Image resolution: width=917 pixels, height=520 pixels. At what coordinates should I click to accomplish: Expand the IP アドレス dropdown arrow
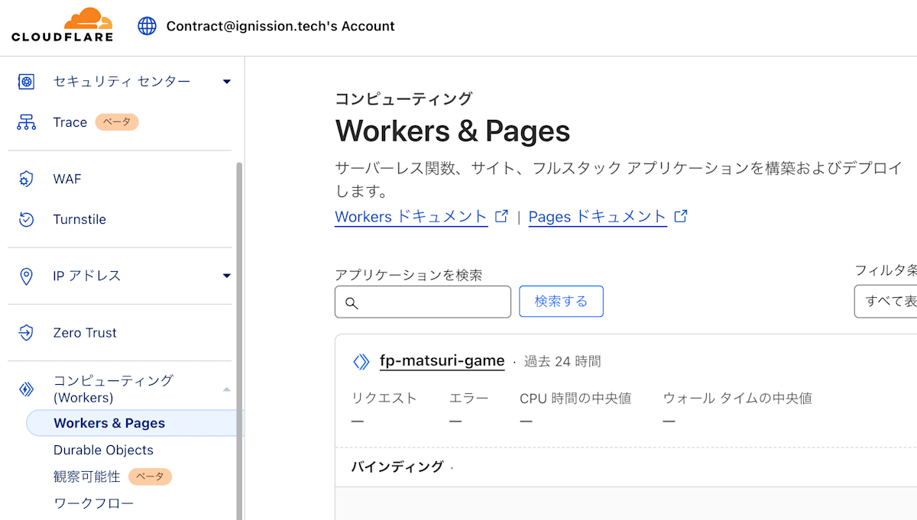pos(226,276)
